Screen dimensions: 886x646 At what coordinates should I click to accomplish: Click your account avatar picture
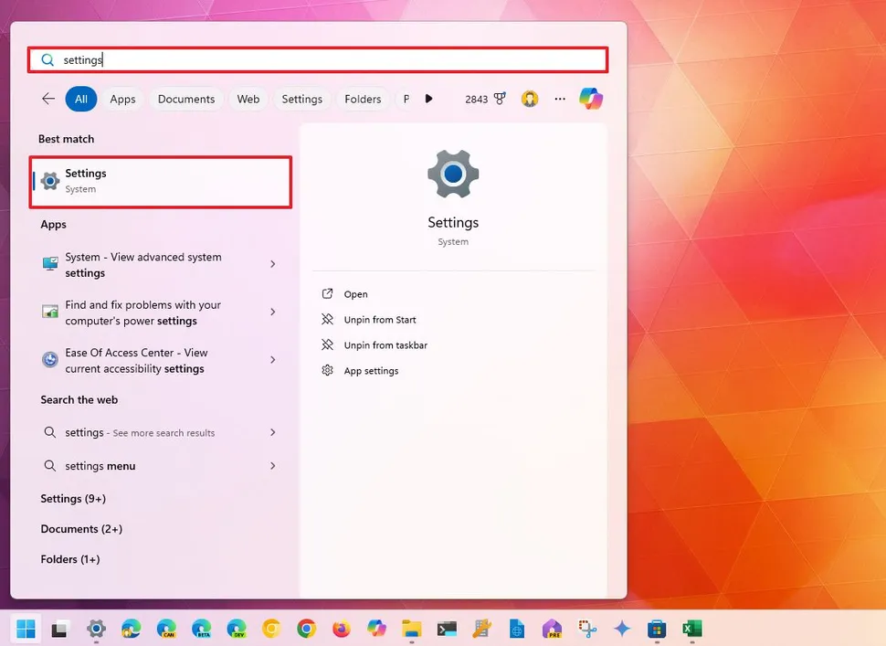click(x=530, y=99)
